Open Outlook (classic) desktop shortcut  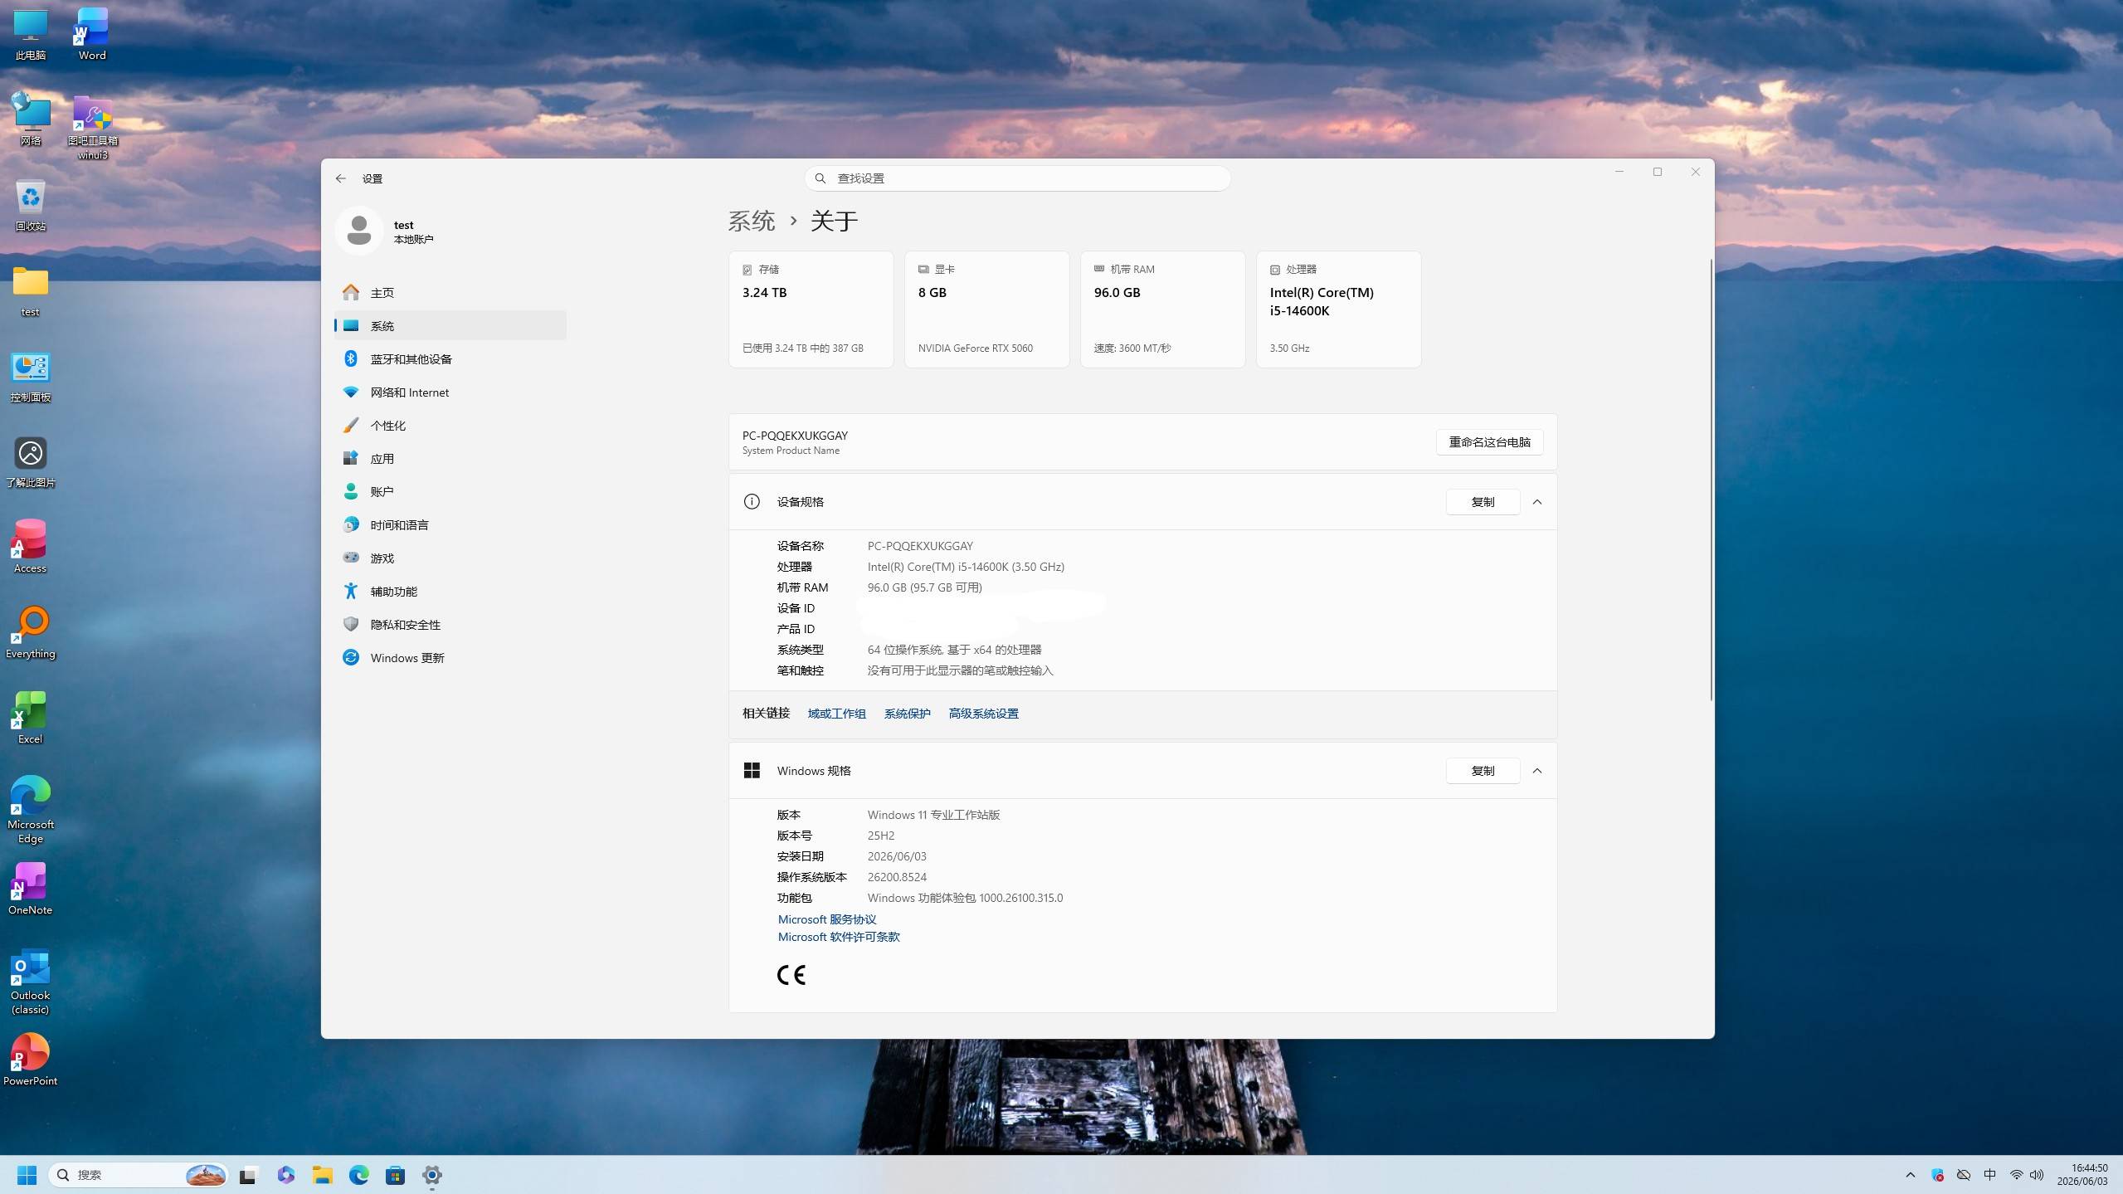31,982
